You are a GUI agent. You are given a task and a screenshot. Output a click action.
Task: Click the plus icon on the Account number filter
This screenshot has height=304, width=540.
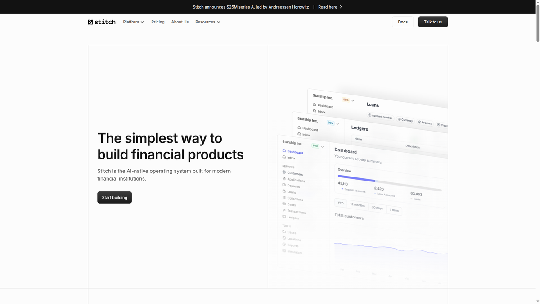(x=370, y=115)
